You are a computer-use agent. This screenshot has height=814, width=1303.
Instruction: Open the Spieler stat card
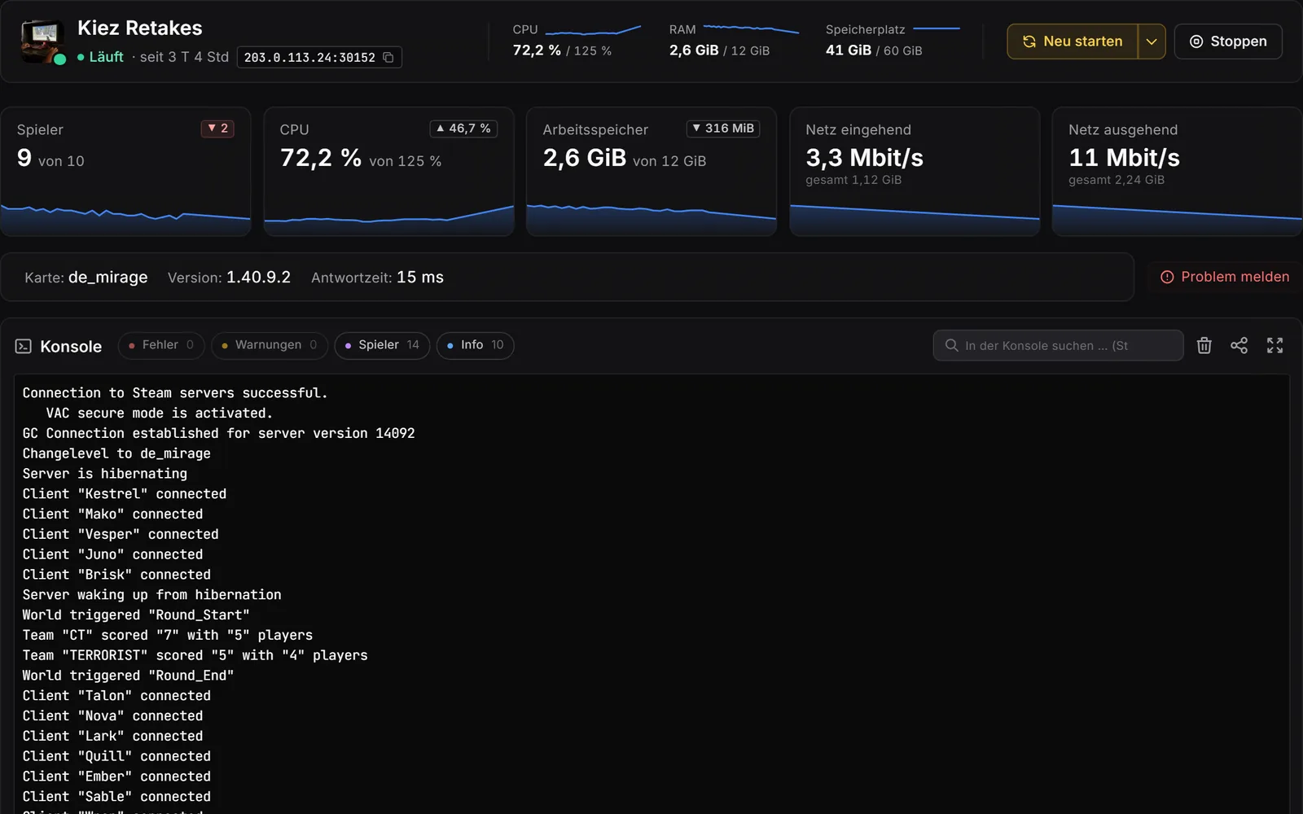(125, 172)
